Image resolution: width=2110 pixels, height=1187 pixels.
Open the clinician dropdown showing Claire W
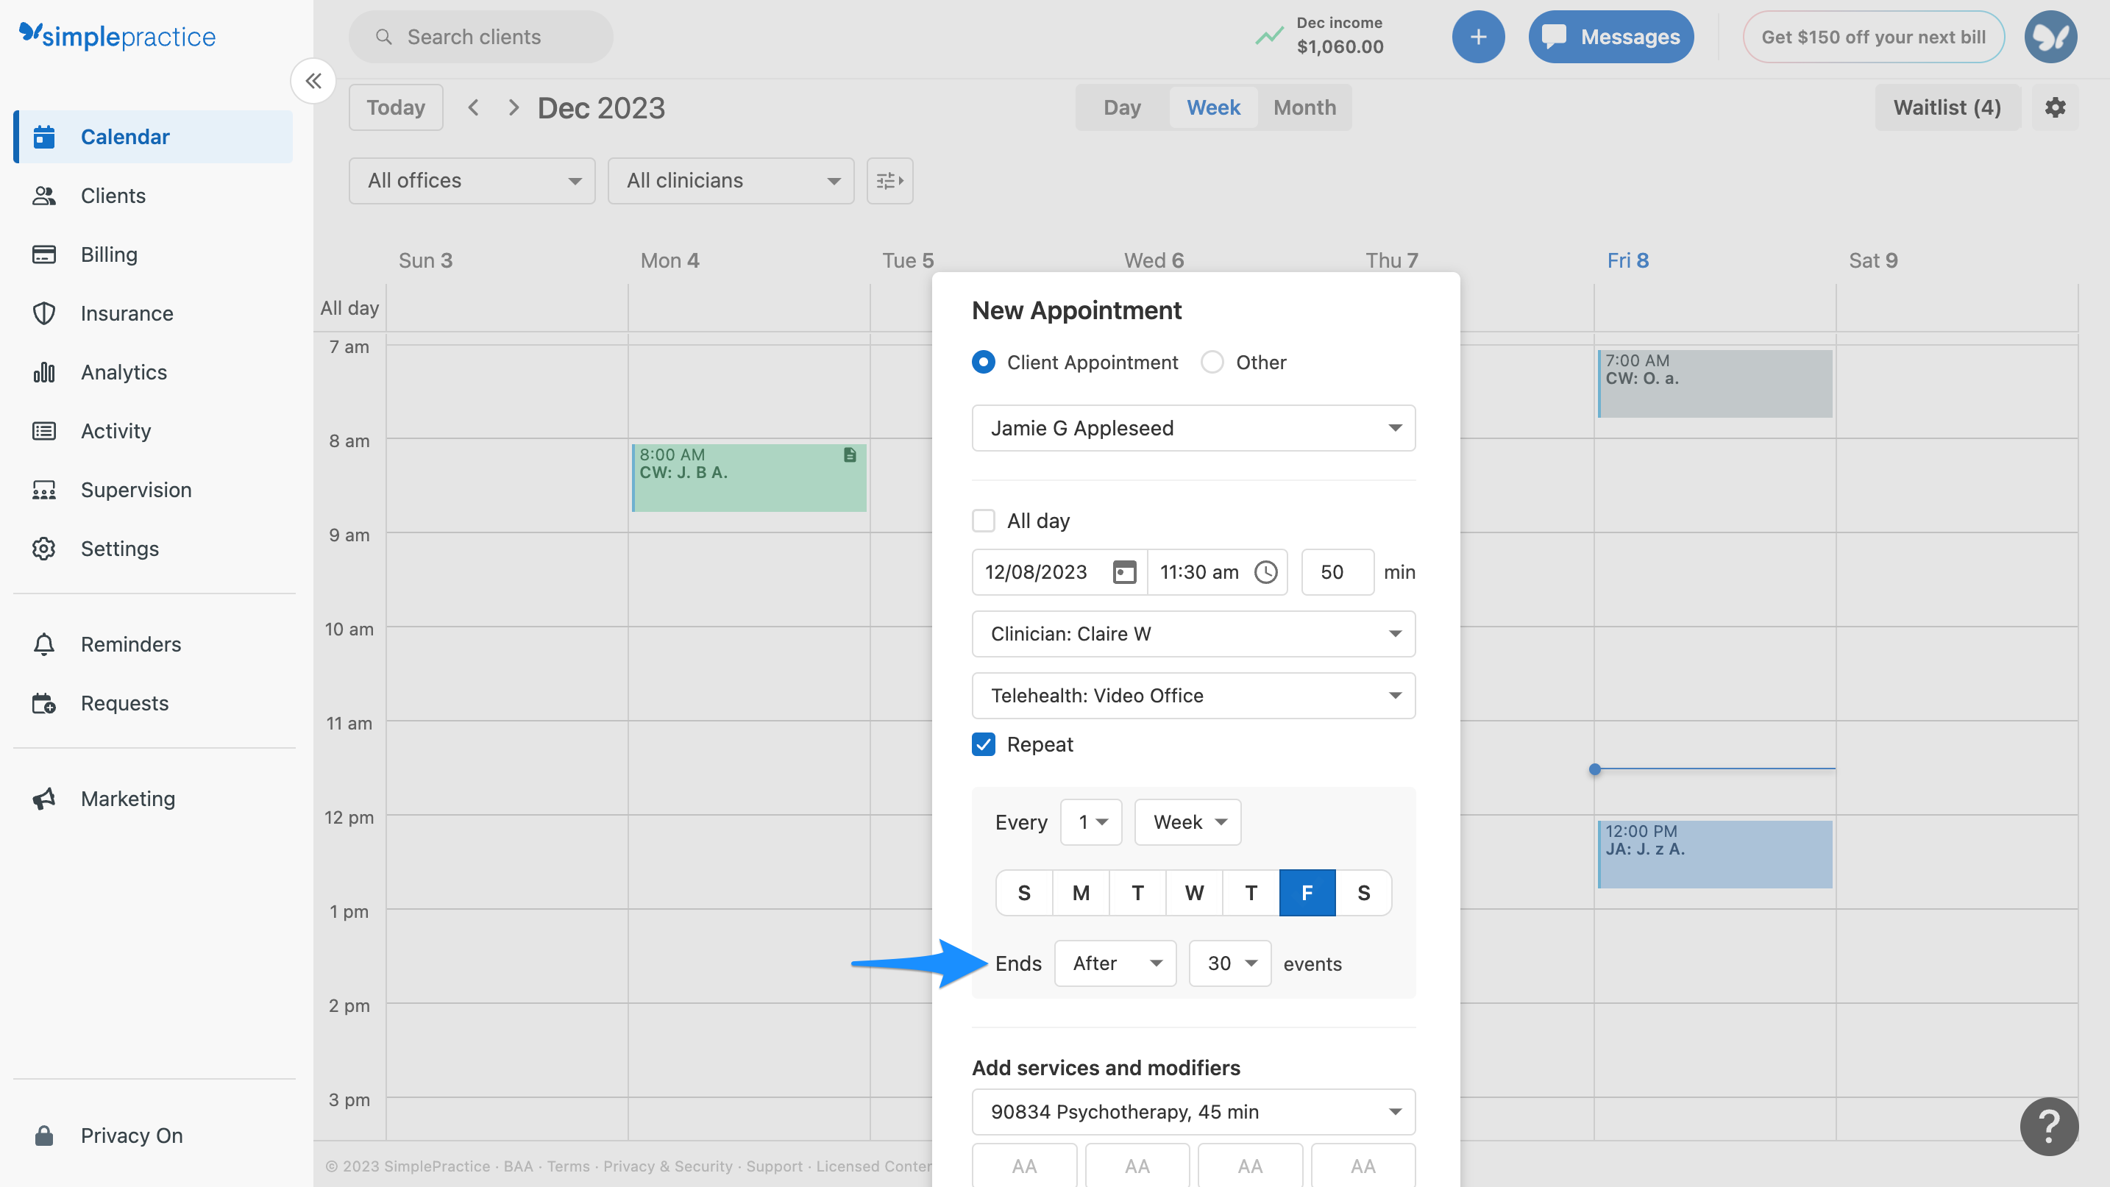point(1192,634)
